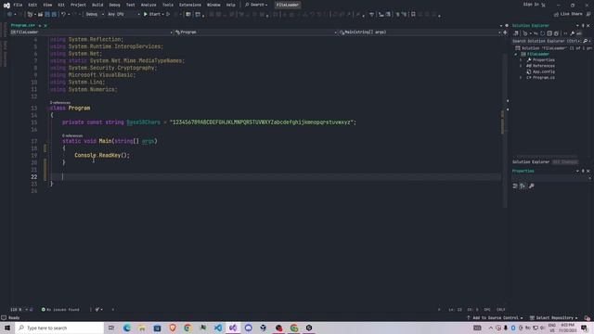The image size is (594, 334).
Task: Click Solution Explorer Properties wrench icon
Action: click(572, 33)
